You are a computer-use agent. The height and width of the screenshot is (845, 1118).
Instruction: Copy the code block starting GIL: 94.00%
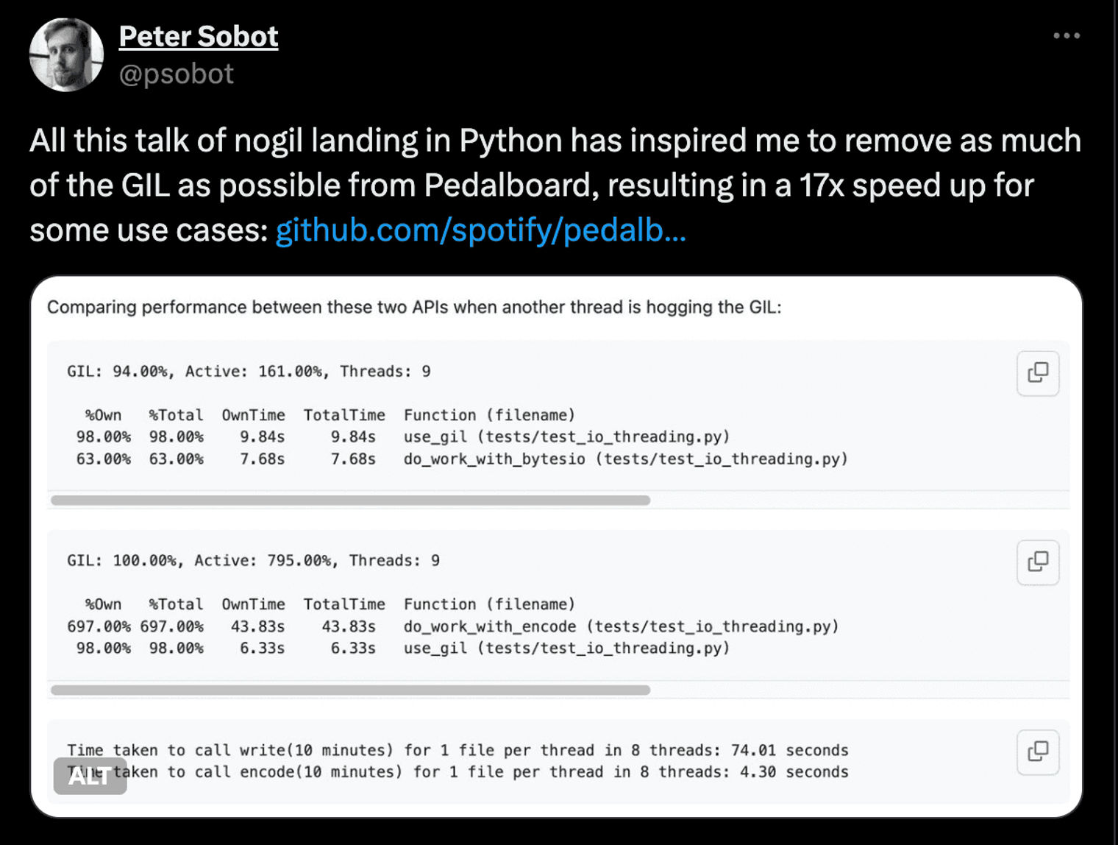(1038, 373)
